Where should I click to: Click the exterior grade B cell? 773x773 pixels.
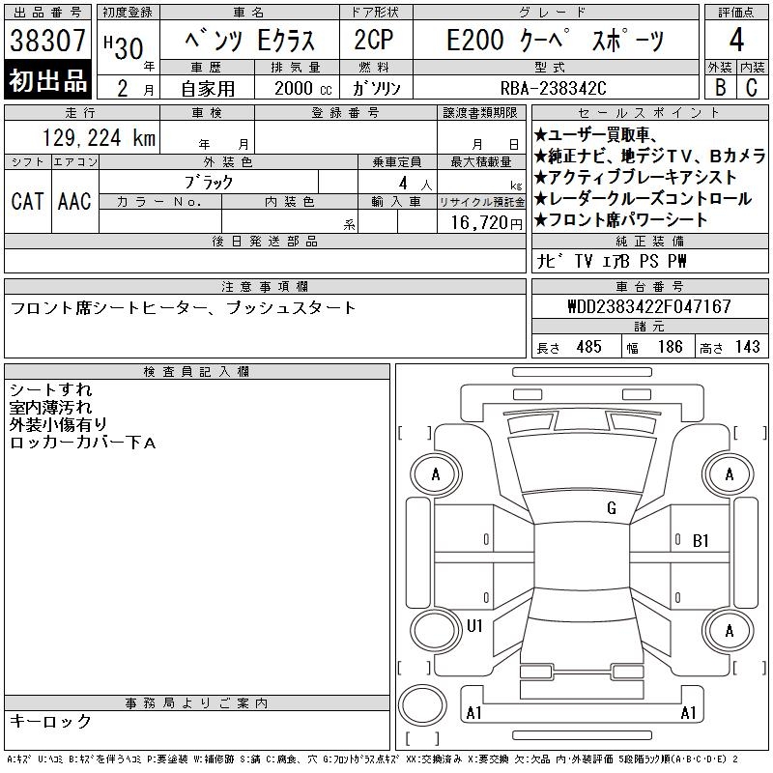pyautogui.click(x=720, y=87)
